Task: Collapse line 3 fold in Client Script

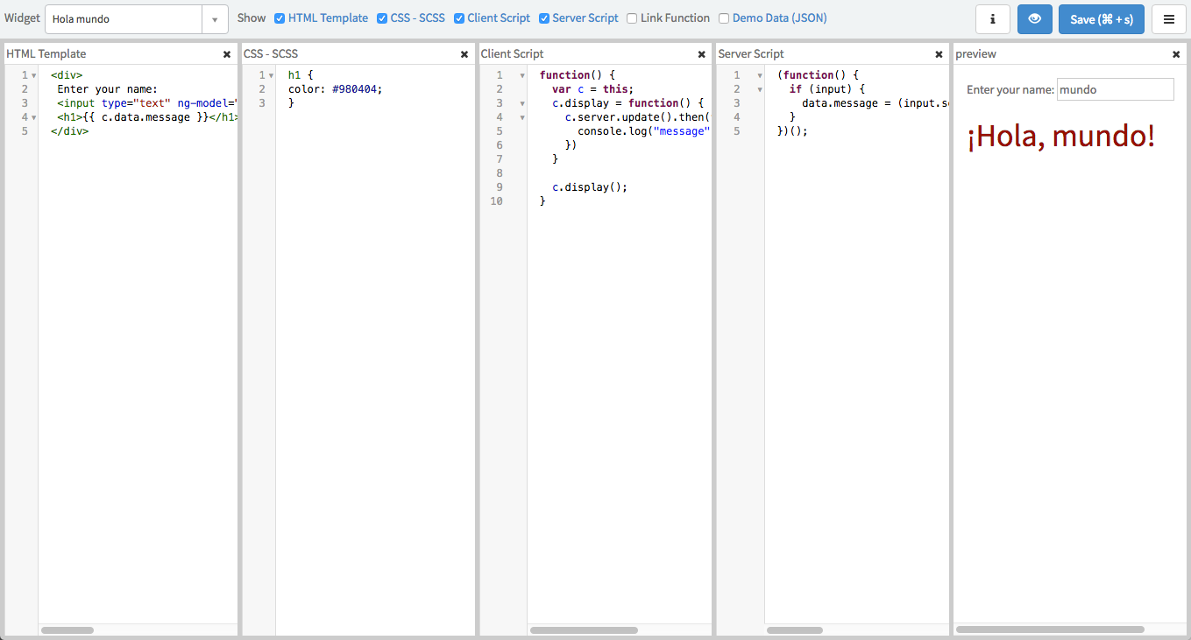Action: pyautogui.click(x=522, y=103)
